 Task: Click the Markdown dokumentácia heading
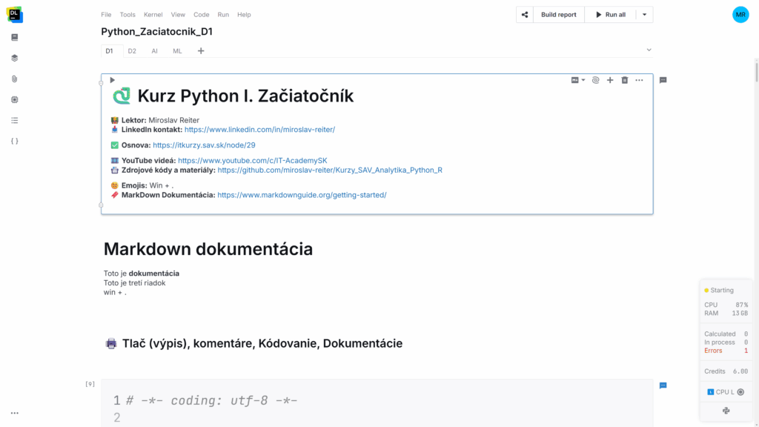point(208,249)
